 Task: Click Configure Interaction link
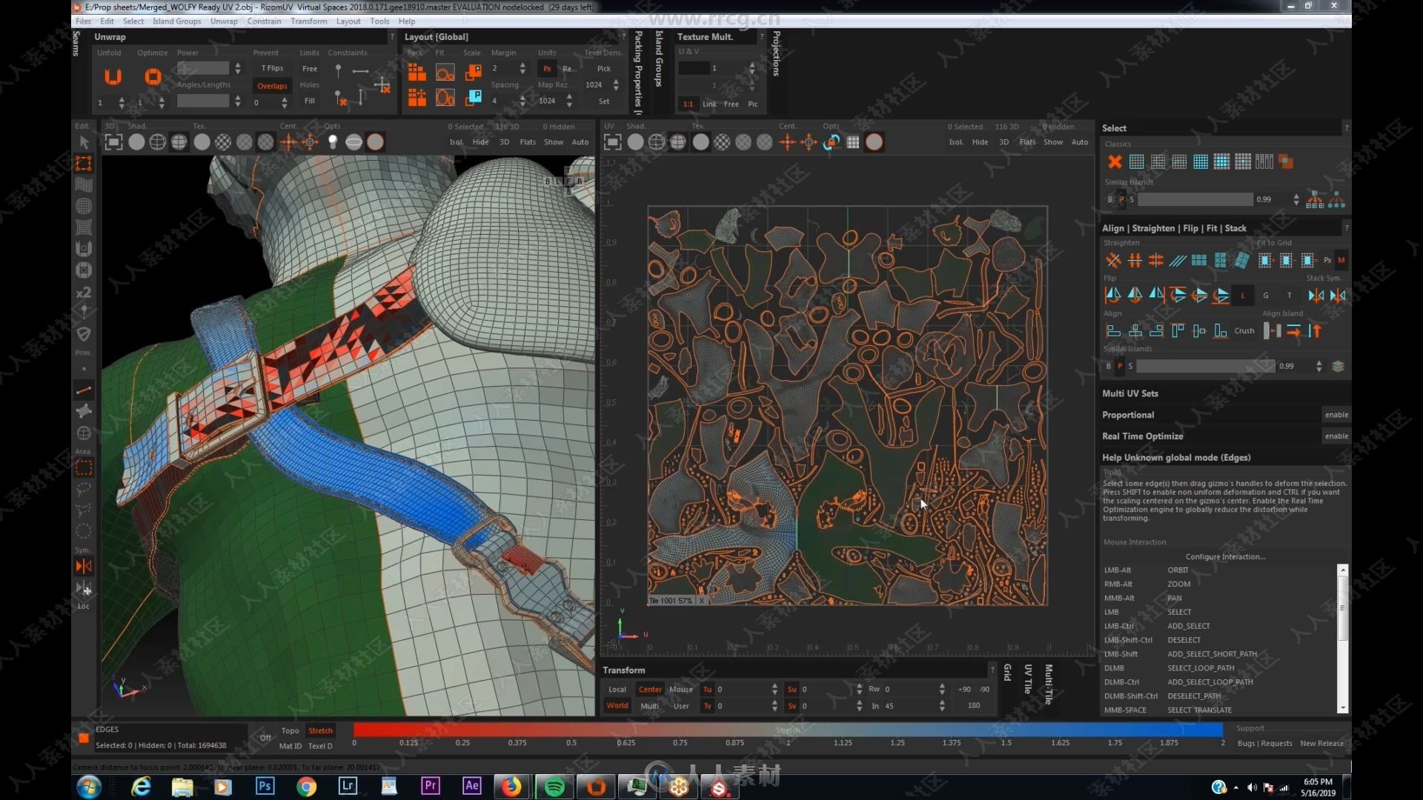tap(1225, 556)
